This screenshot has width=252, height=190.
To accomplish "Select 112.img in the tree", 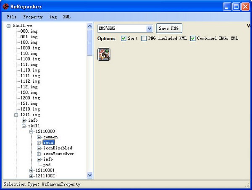I will (29, 87).
